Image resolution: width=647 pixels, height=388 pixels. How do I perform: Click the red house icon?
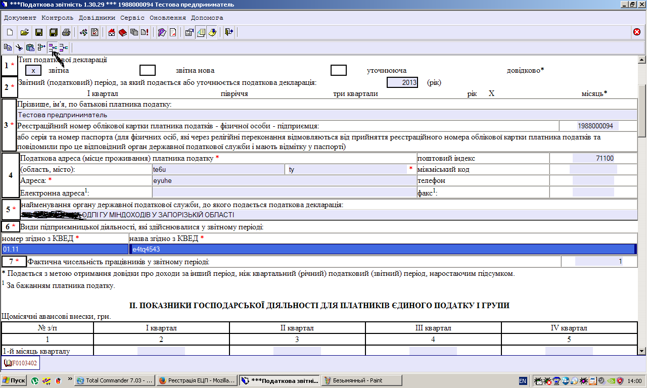pyautogui.click(x=112, y=32)
